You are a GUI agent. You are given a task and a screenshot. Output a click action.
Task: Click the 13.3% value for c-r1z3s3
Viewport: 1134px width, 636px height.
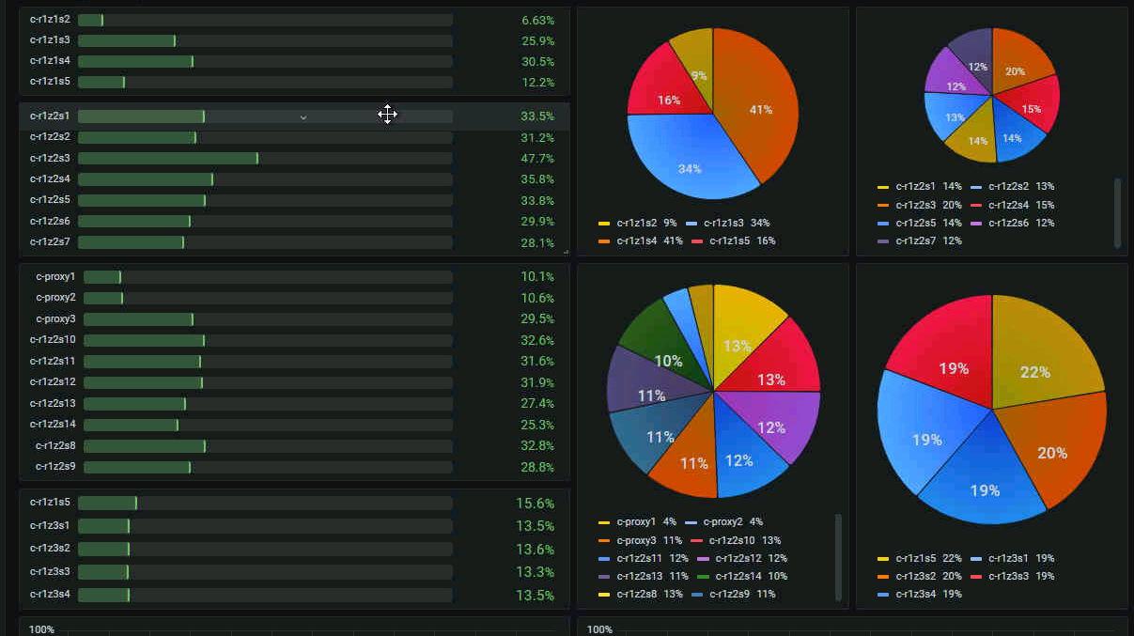tap(536, 572)
